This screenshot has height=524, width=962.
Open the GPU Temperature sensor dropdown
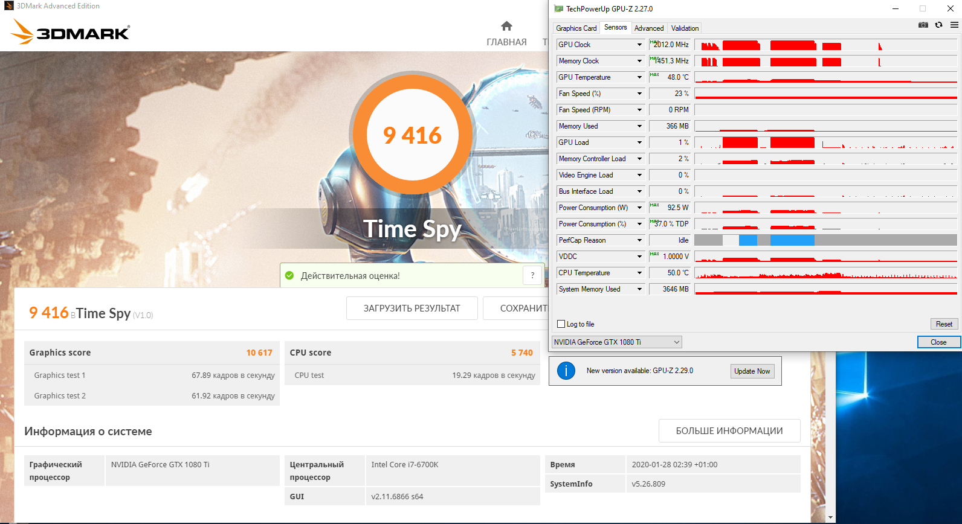coord(639,77)
